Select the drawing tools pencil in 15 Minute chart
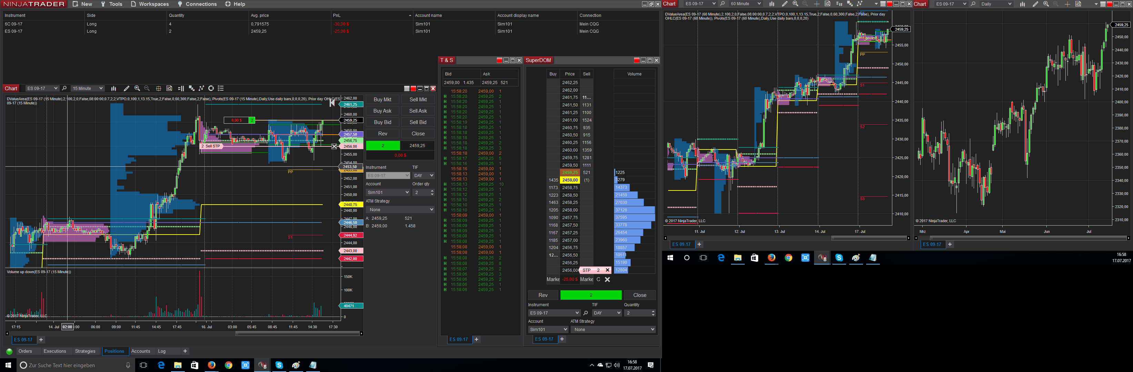The image size is (1133, 372). (x=127, y=88)
